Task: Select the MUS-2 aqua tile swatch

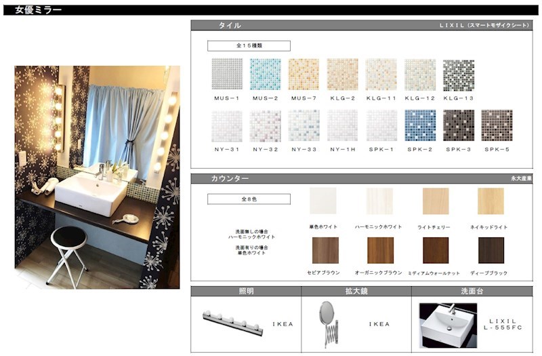Action: [x=265, y=74]
